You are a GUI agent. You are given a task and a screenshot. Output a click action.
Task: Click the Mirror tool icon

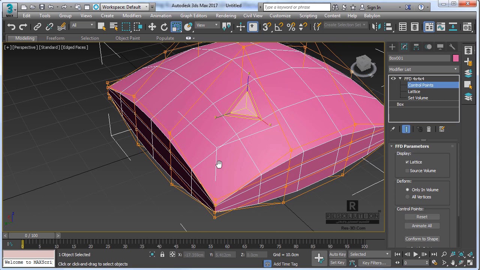tap(376, 27)
